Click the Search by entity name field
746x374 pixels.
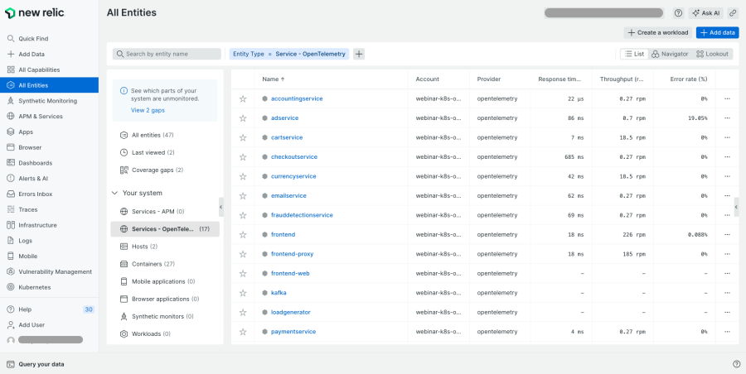(x=167, y=54)
